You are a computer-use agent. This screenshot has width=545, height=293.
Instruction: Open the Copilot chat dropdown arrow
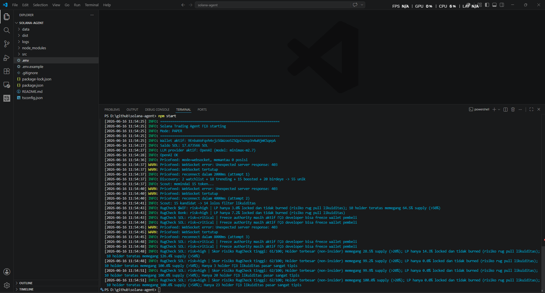tap(362, 5)
